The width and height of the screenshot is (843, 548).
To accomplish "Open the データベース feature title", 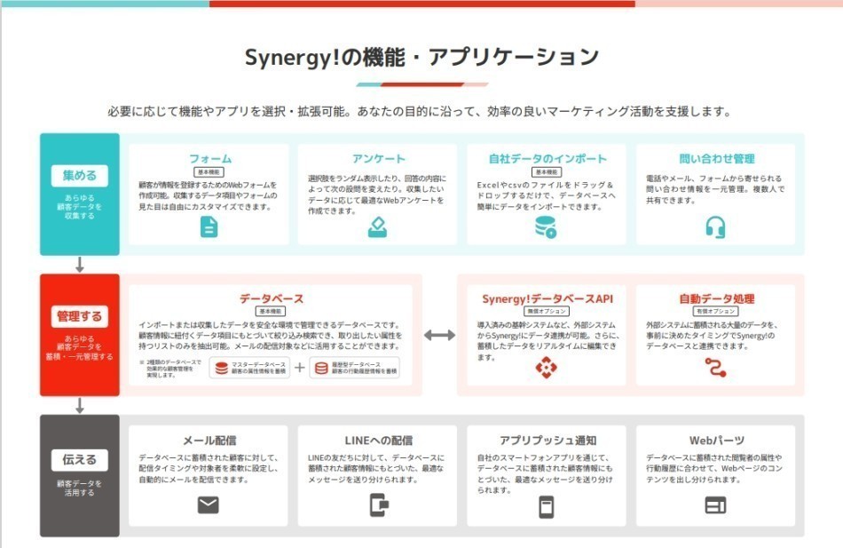I will click(x=272, y=298).
